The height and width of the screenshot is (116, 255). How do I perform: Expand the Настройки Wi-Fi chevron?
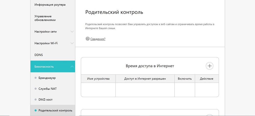[72, 43]
